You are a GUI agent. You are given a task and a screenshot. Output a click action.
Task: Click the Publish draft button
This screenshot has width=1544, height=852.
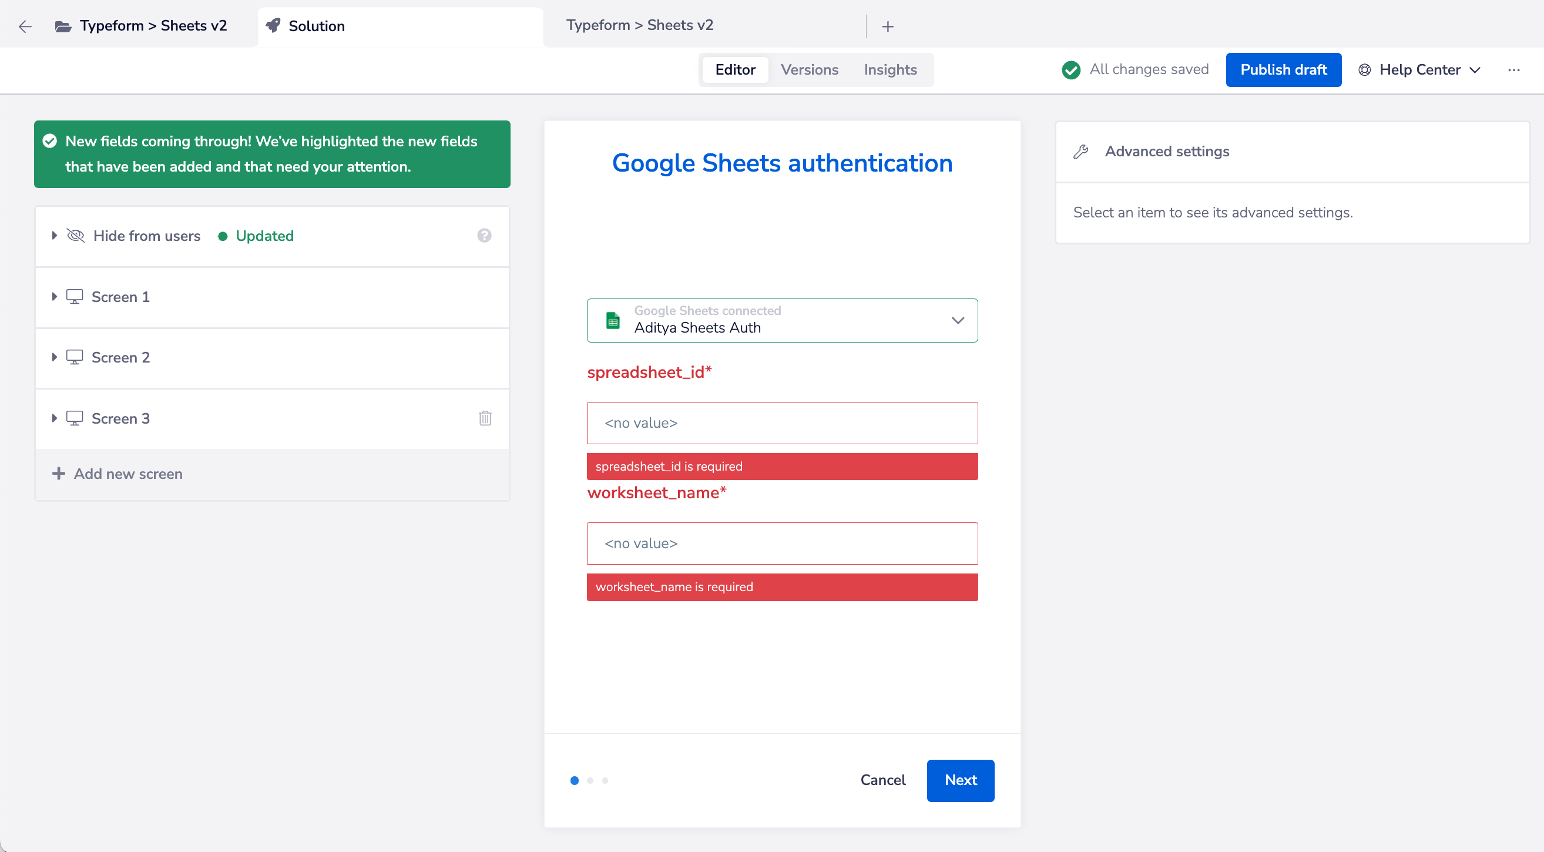click(1283, 71)
